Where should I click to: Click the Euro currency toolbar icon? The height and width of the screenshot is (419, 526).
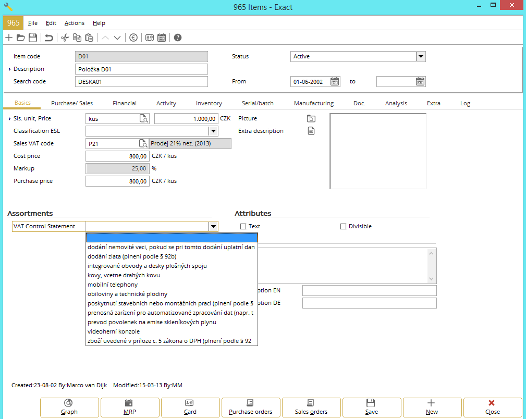133,38
